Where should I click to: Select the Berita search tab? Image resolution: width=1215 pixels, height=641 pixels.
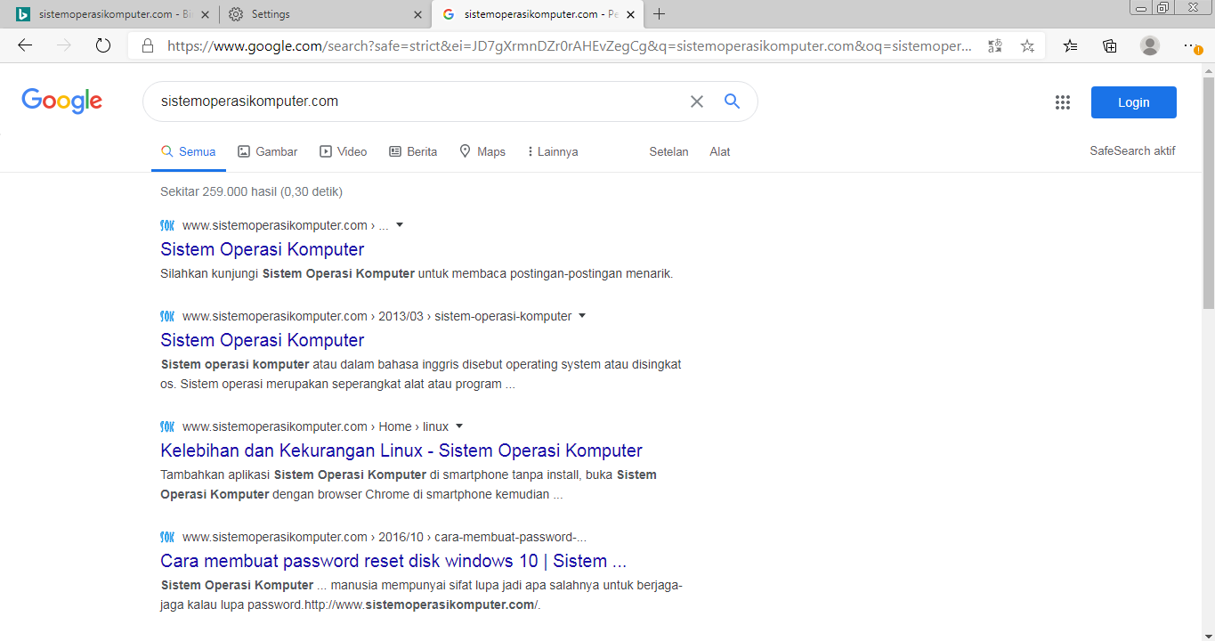[x=413, y=151]
